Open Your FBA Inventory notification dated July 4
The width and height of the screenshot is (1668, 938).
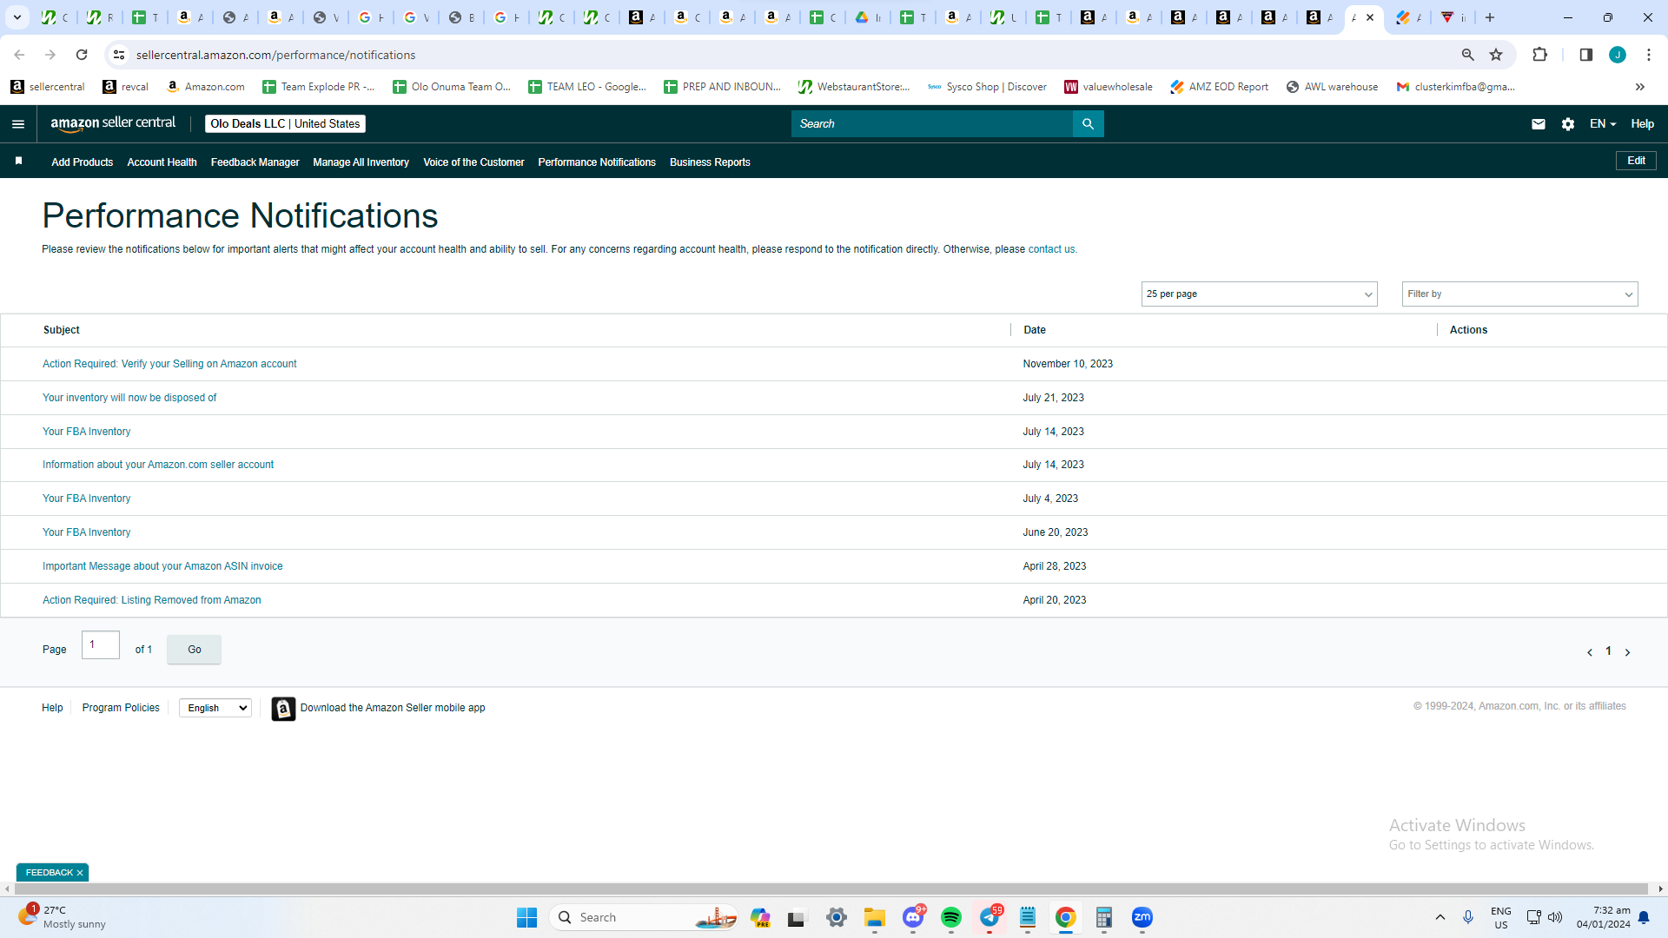(87, 499)
